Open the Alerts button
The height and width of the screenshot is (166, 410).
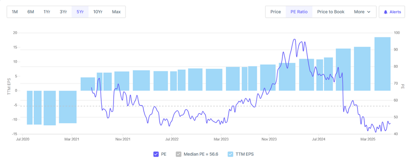(392, 12)
